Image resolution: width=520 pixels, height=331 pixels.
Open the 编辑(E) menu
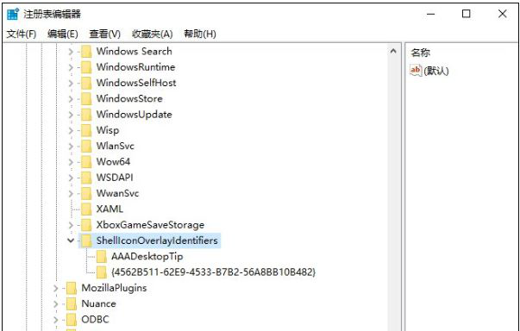63,34
